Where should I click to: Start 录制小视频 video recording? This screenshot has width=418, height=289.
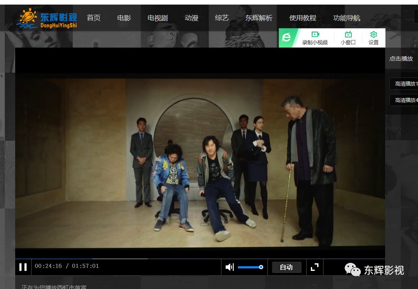pos(315,38)
